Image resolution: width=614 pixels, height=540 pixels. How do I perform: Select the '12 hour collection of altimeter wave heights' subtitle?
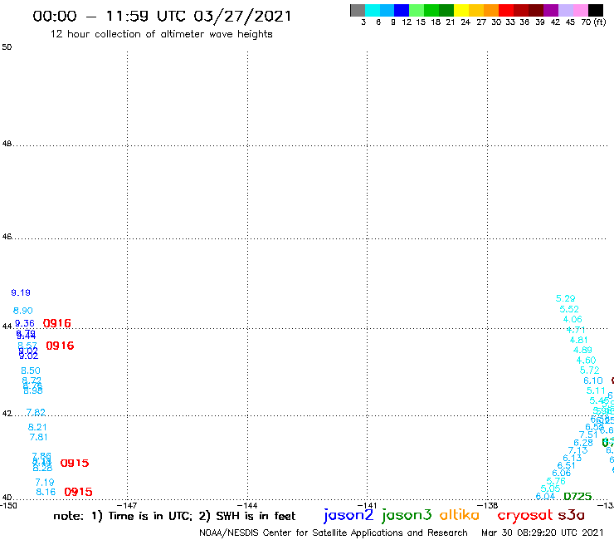click(x=161, y=34)
